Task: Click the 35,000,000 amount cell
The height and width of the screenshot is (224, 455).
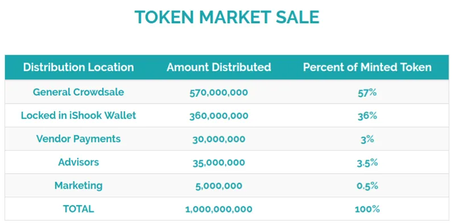Action: [x=219, y=163]
